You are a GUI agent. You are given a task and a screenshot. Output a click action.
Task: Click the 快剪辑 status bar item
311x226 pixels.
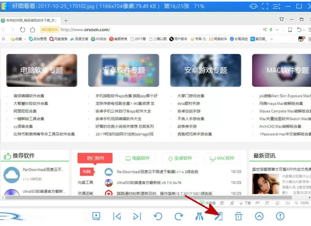(x=208, y=203)
